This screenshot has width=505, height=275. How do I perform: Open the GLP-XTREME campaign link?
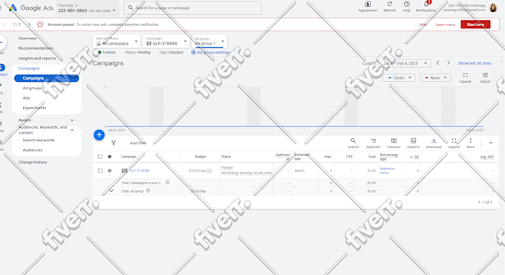(x=140, y=170)
